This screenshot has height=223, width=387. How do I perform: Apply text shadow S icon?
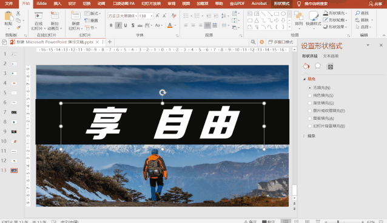[x=133, y=25]
